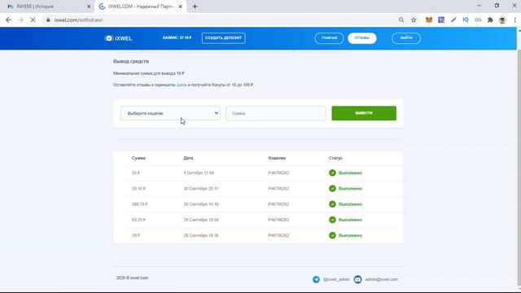The image size is (521, 293).
Task: Click the browser forward arrow
Action: pos(20,20)
